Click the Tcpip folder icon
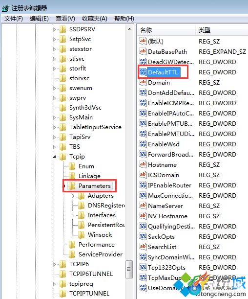Viewport: 248px width, 299px height. (x=63, y=157)
